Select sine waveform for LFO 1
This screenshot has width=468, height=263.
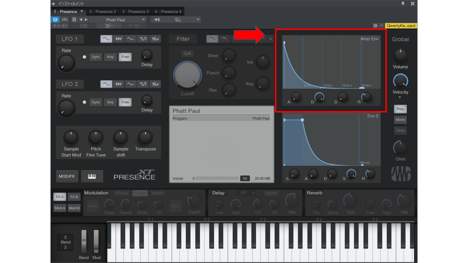pos(106,39)
